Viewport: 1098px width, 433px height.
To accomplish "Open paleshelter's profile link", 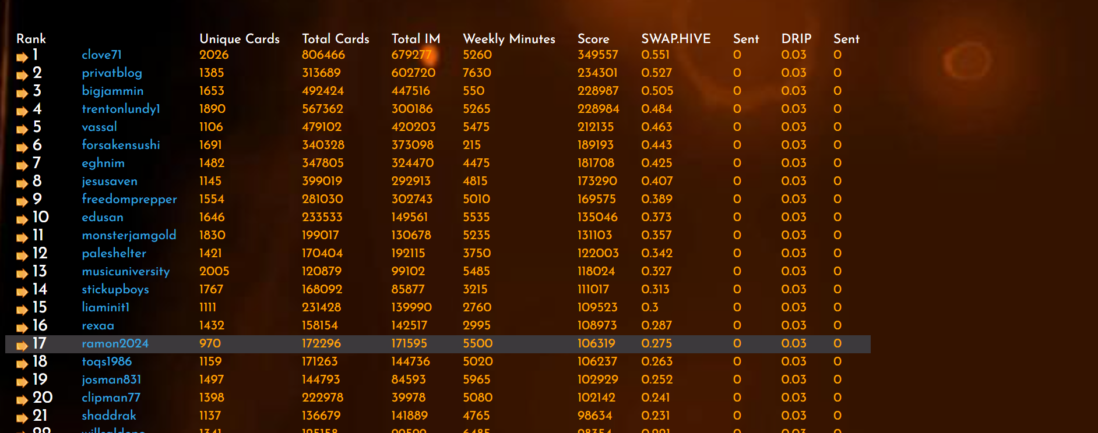I will coord(114,254).
